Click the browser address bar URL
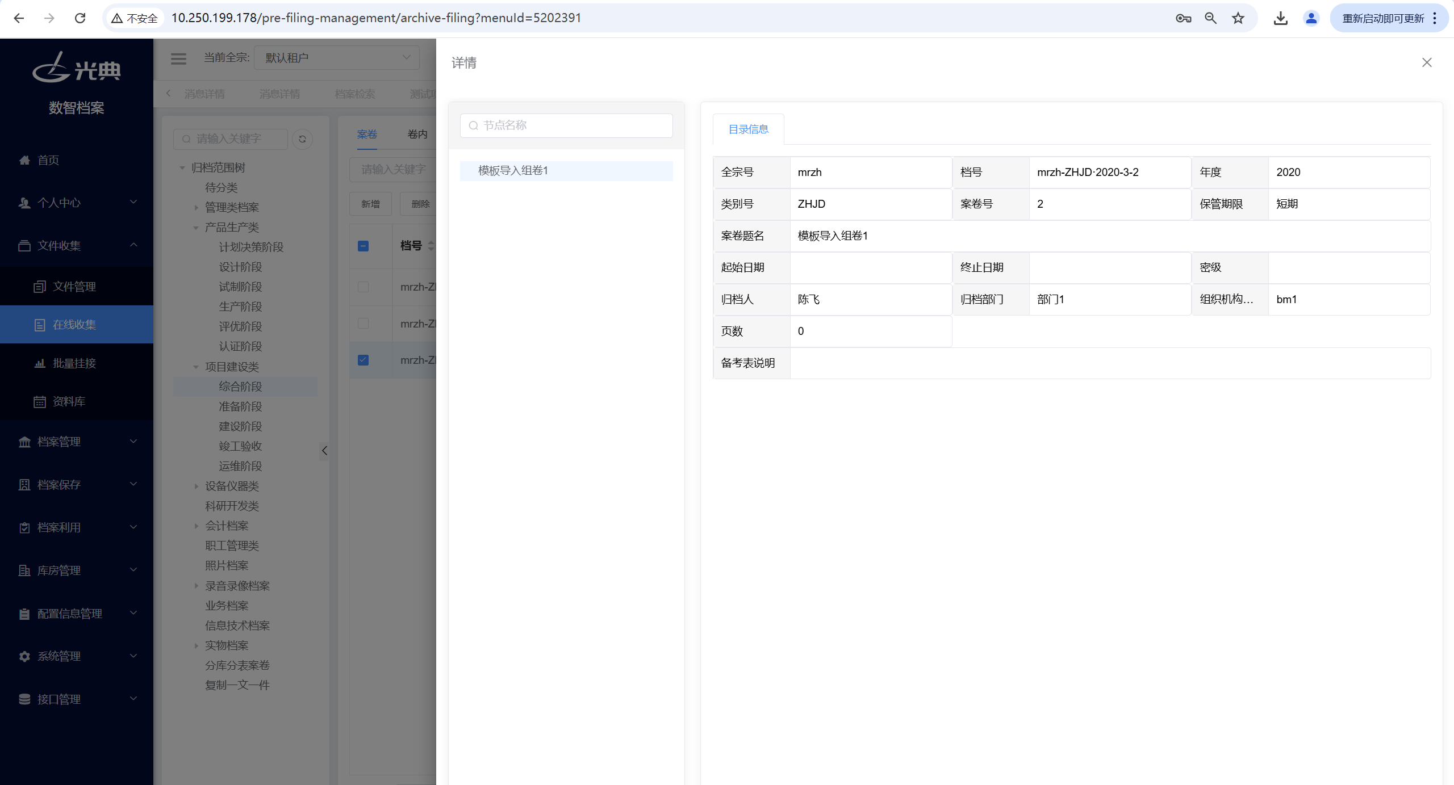The width and height of the screenshot is (1454, 785). (x=376, y=18)
